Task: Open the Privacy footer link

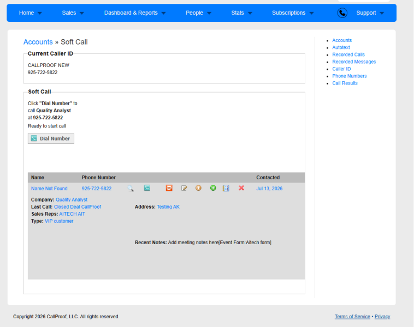Action: 382,317
